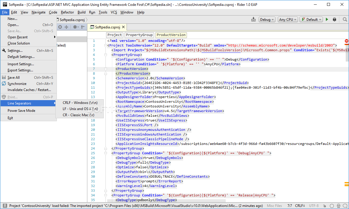Click Softpedia.csproj in navigation bar
Screen dimensions: 349x209
(72, 20)
